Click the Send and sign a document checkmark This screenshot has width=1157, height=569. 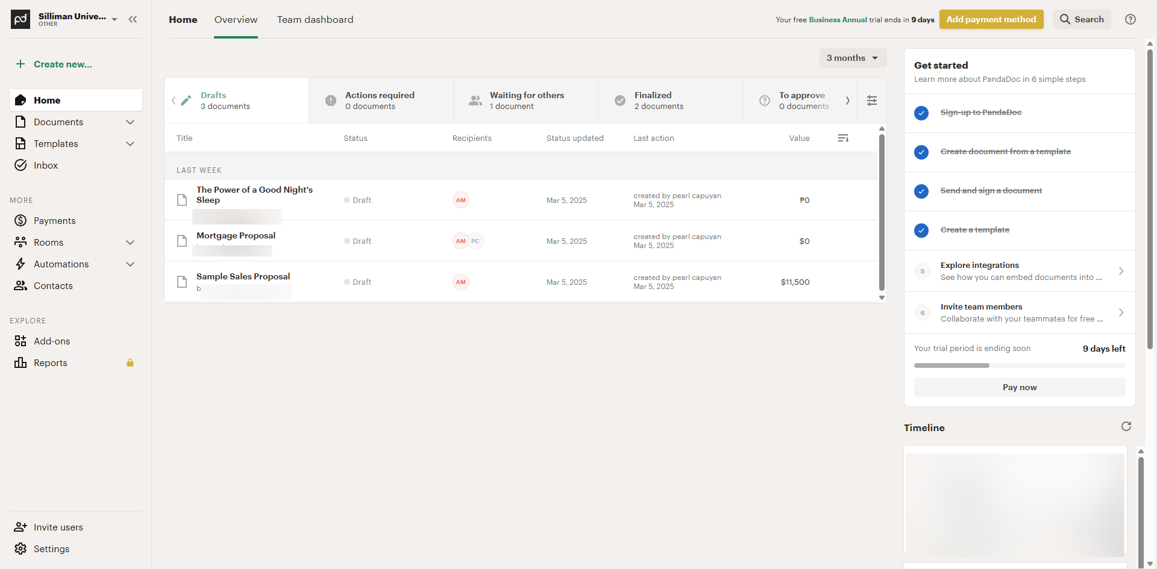(921, 191)
